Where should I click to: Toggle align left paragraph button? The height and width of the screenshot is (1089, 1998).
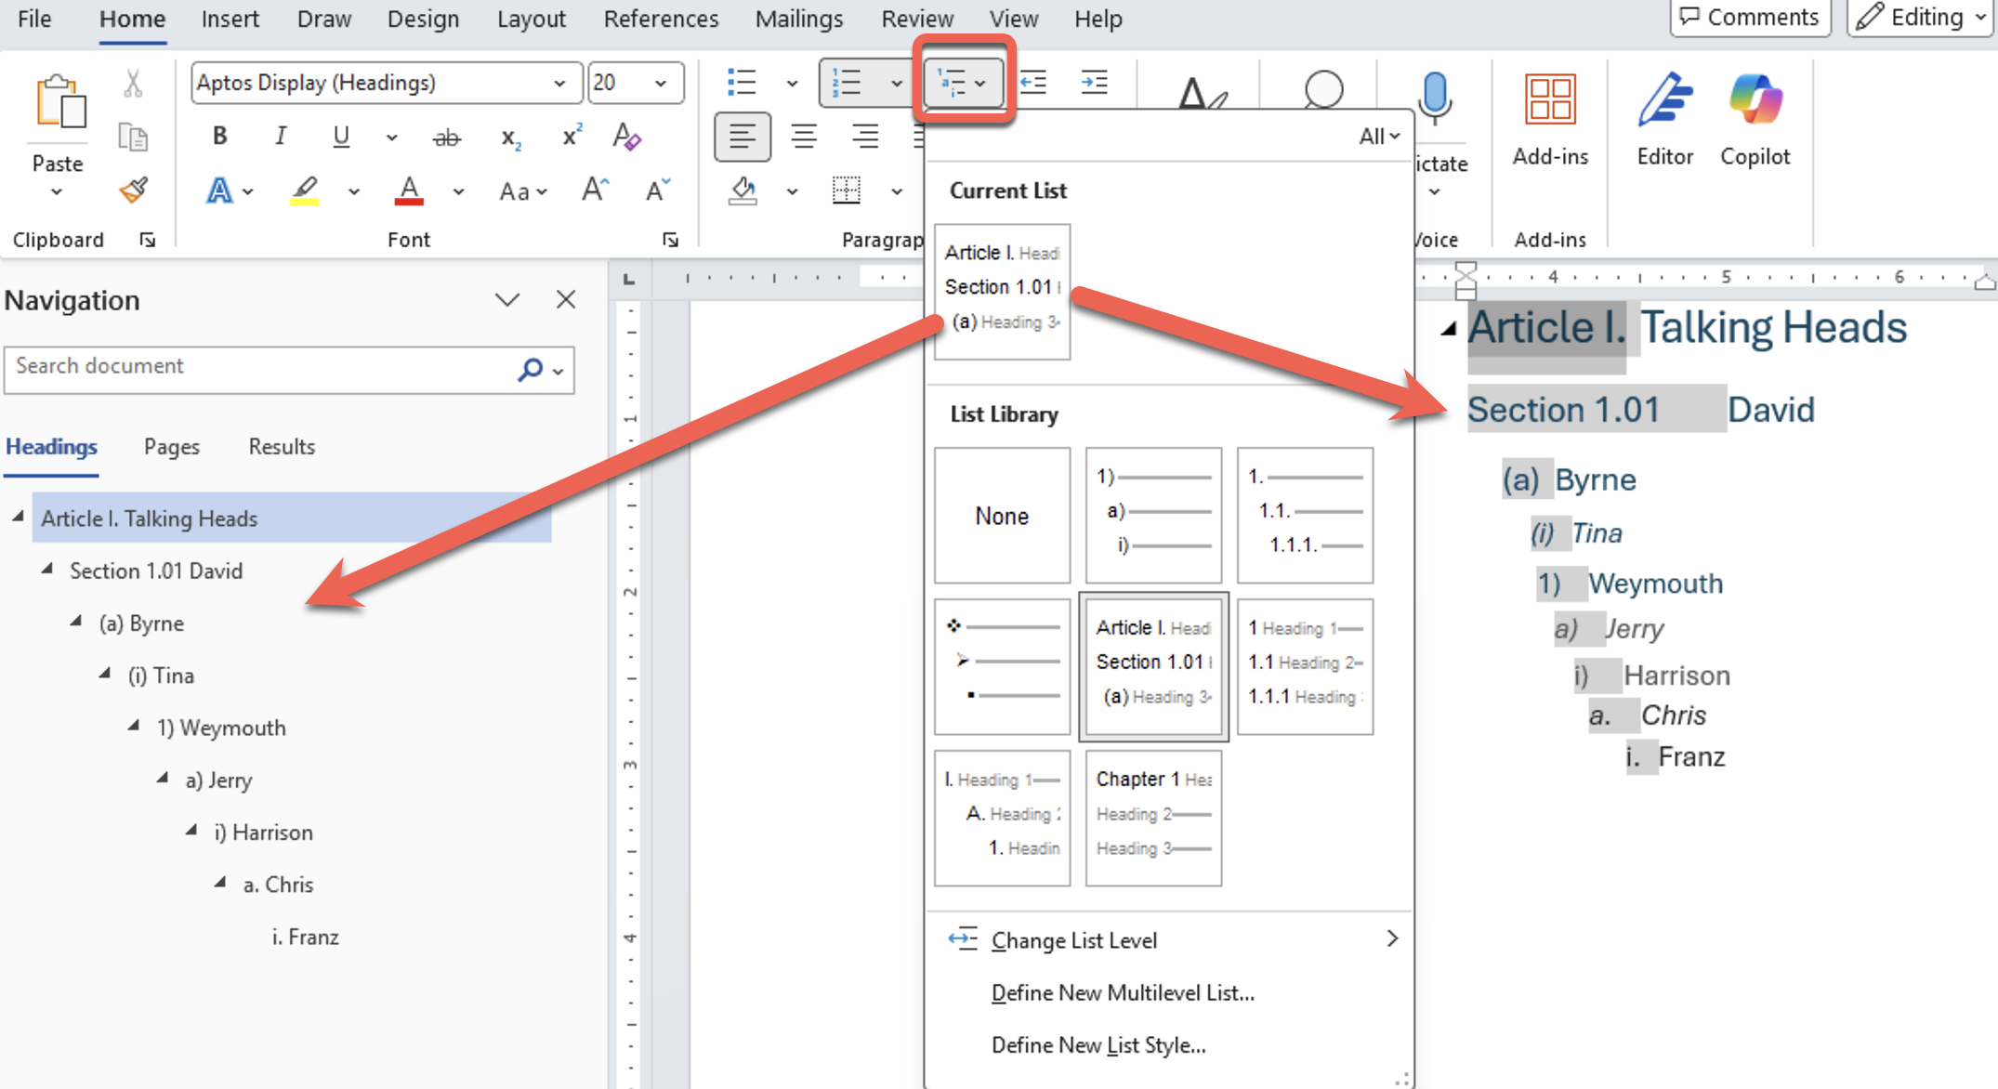[x=742, y=138]
